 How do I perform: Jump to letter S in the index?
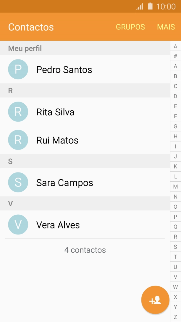pyautogui.click(x=175, y=247)
